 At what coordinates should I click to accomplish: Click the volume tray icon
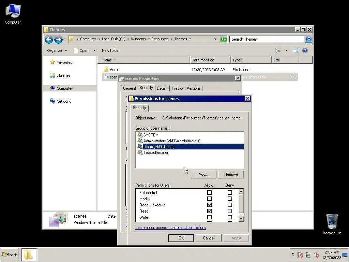[x=317, y=254]
